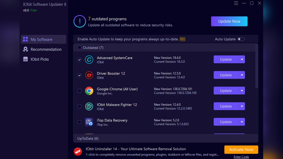The width and height of the screenshot is (283, 159).
Task: Click the IObit Software Updater 8 title
Action: tap(45, 4)
